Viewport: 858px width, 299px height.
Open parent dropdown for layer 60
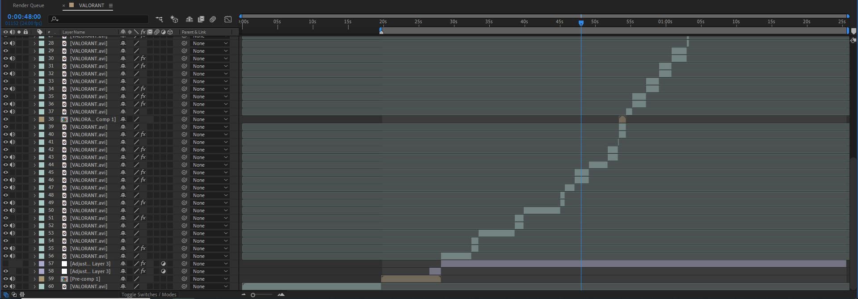click(210, 286)
